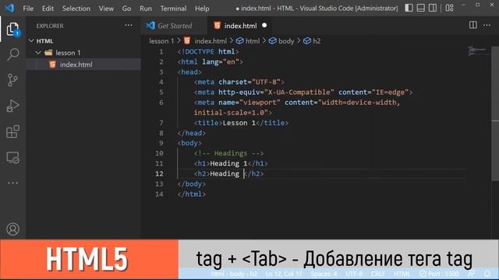Collapse the HTML root folder section
The image size is (499, 280).
coord(31,40)
